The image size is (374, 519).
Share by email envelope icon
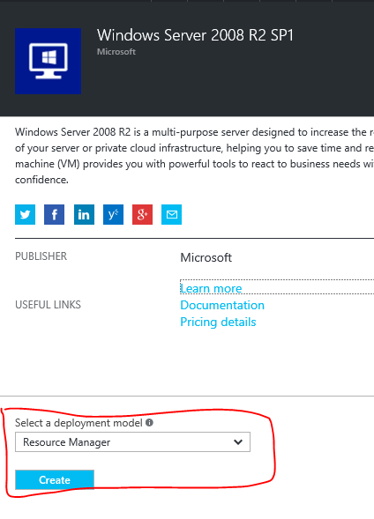[172, 214]
